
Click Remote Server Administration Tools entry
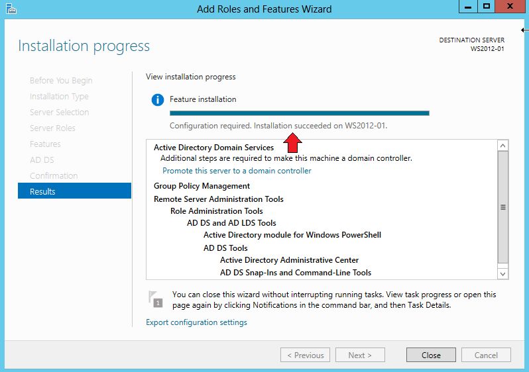219,199
